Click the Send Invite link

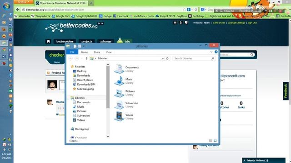219,23
